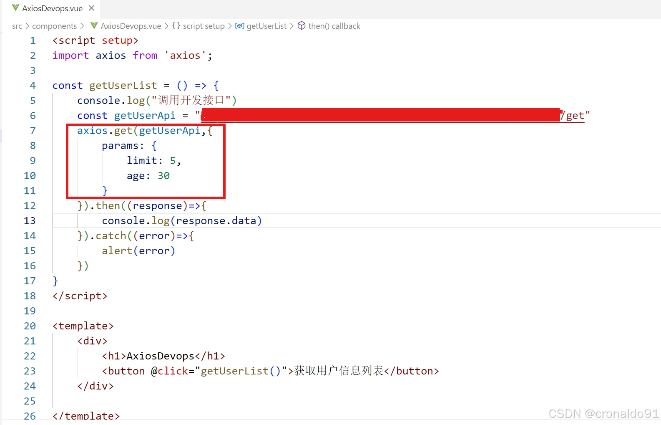Click 'alert(error)' on line 15
Screen dimensions: 661x425
(x=138, y=251)
